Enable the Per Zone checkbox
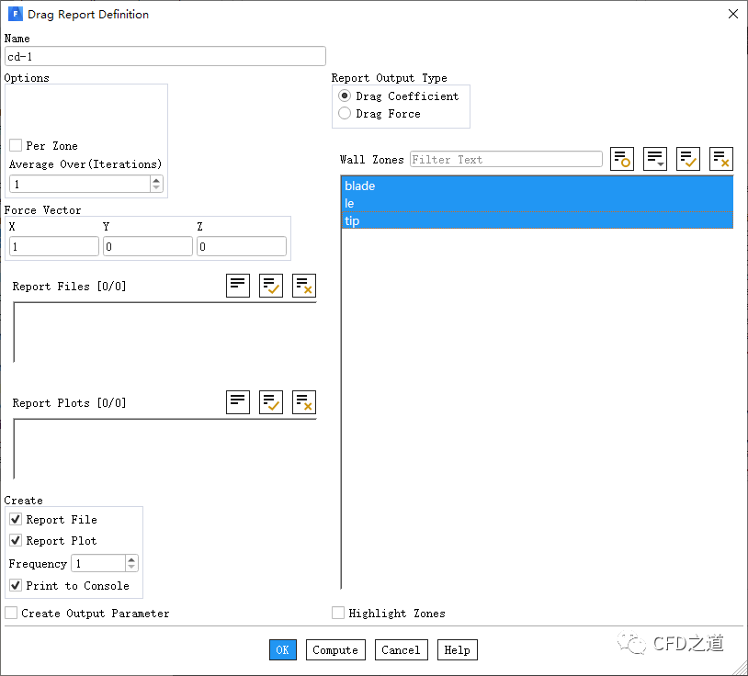The width and height of the screenshot is (748, 676). point(16,145)
